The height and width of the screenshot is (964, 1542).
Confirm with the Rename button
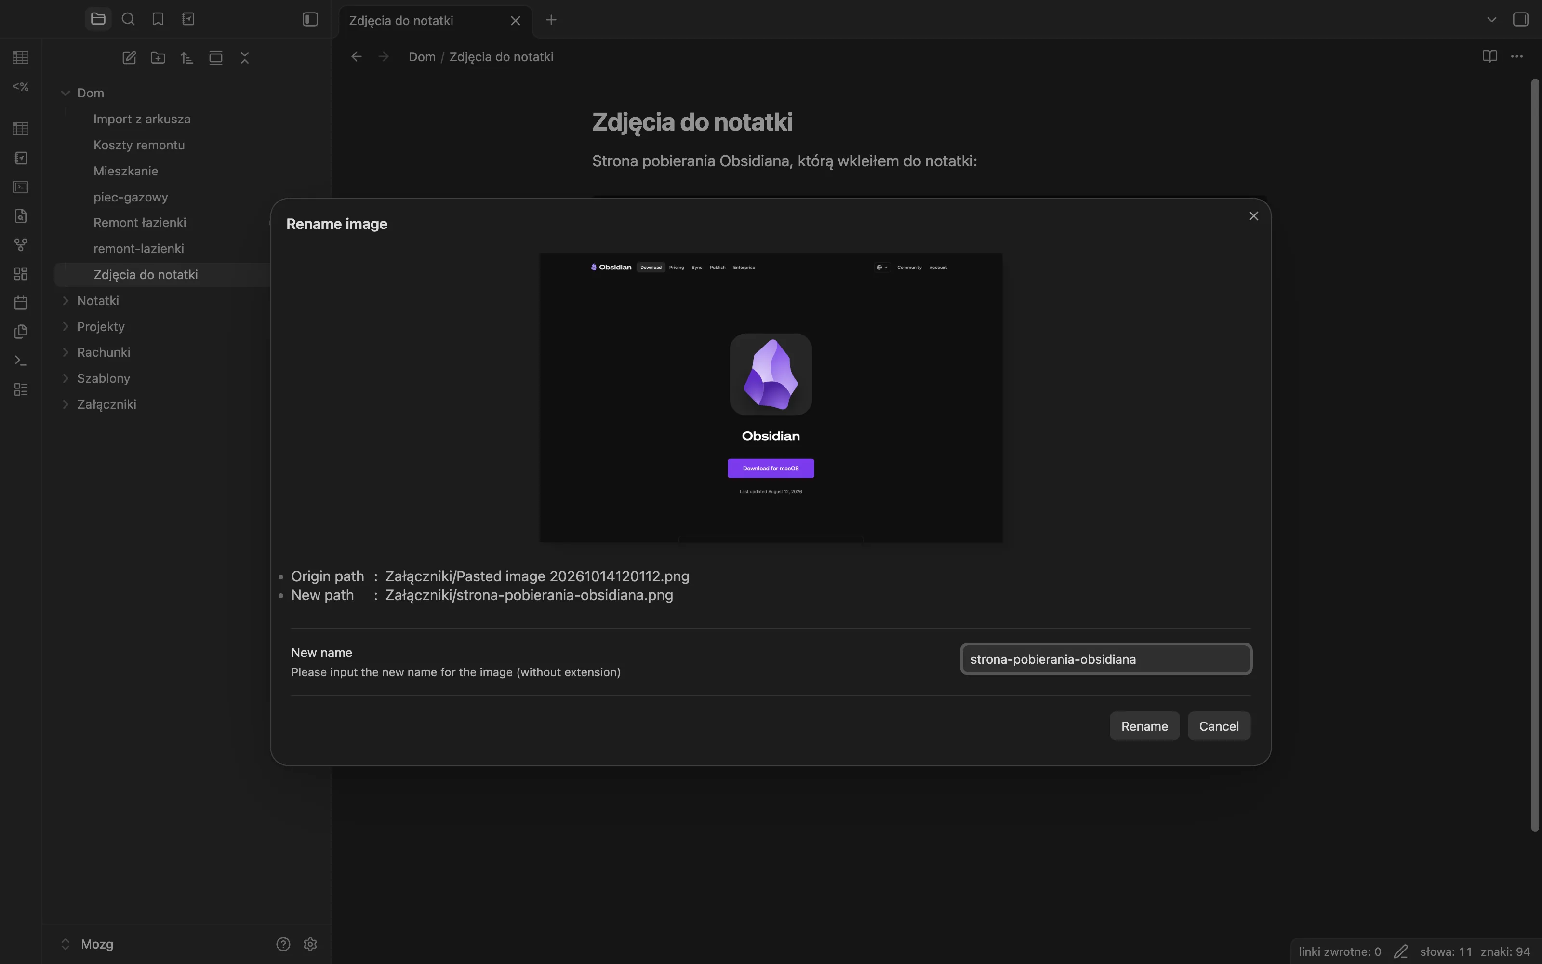point(1144,726)
